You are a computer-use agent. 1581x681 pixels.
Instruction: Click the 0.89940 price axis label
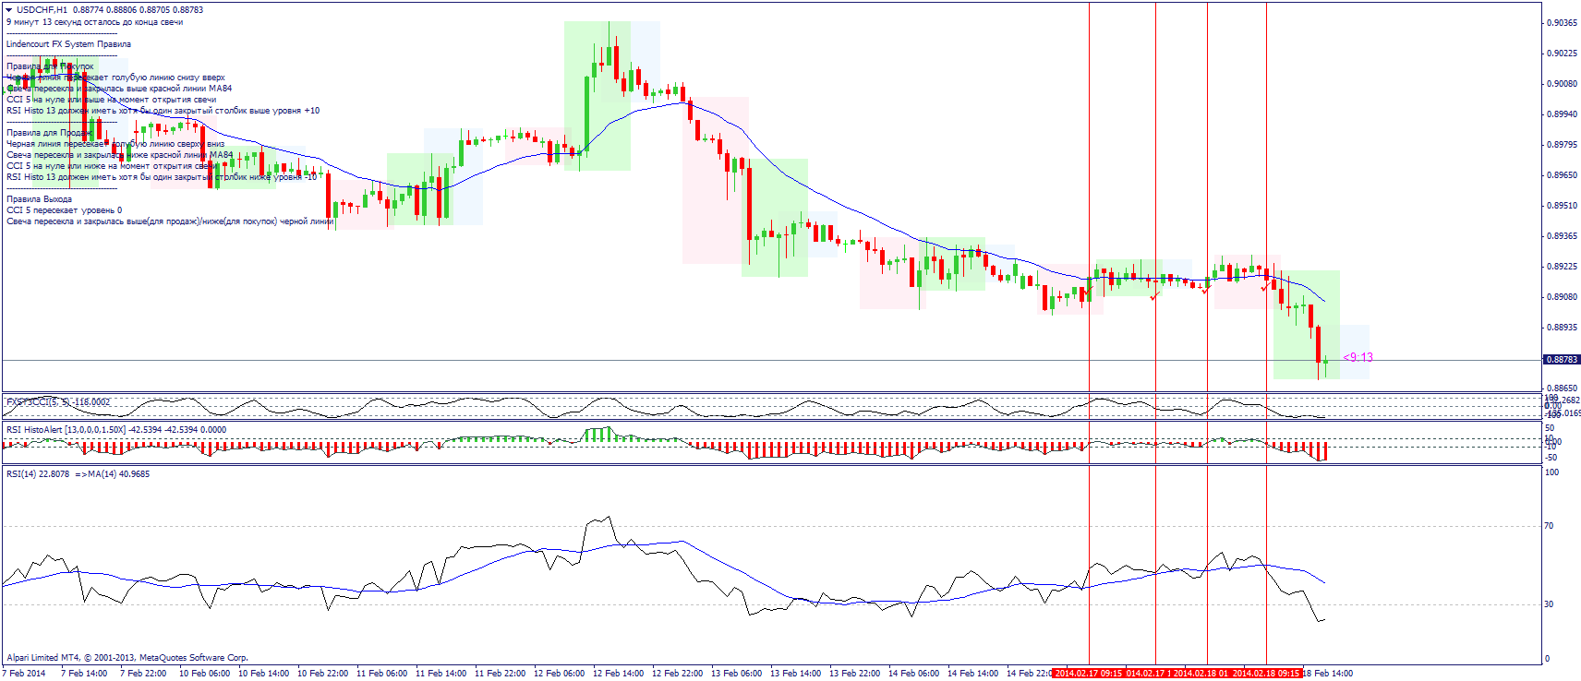point(1562,114)
